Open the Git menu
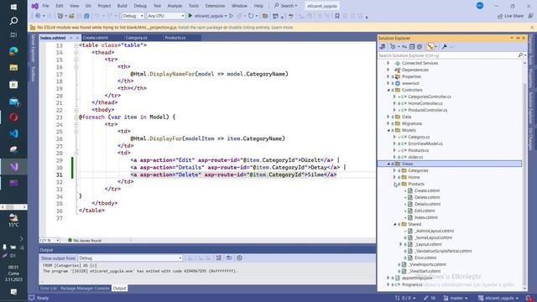Screen dimensions: 537x302 [x=88, y=6]
